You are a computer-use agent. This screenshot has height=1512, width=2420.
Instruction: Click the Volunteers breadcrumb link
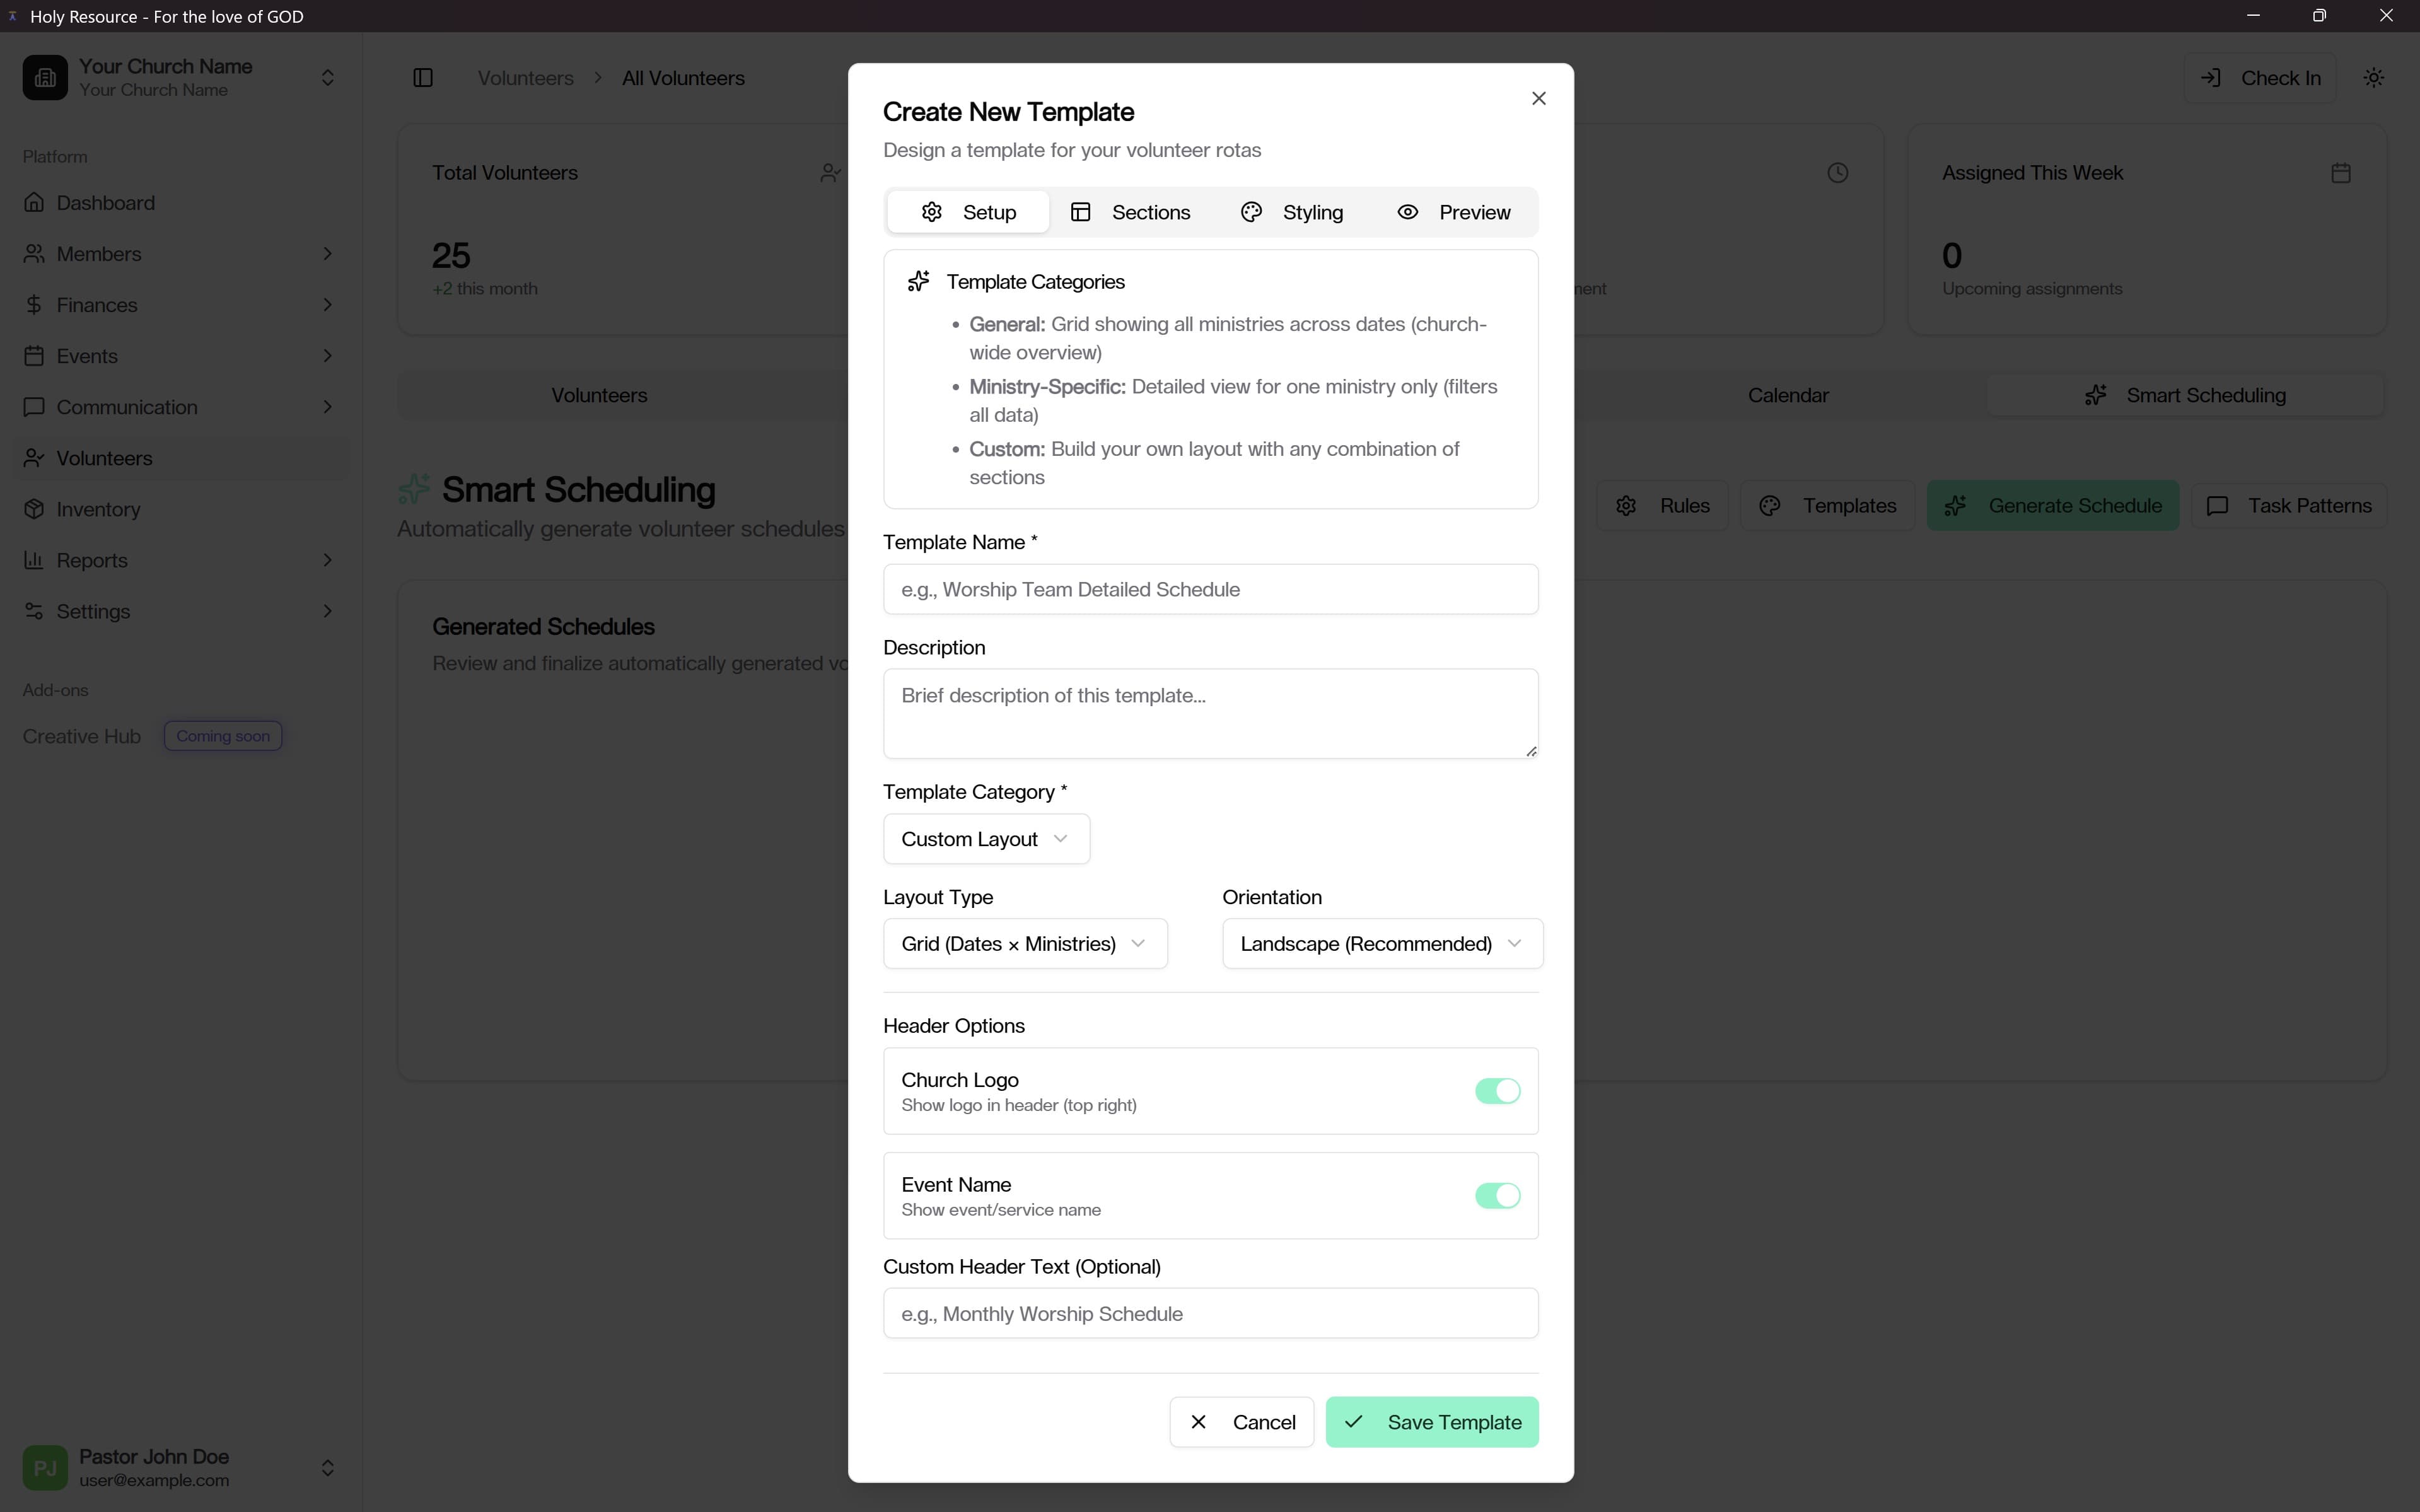[525, 78]
